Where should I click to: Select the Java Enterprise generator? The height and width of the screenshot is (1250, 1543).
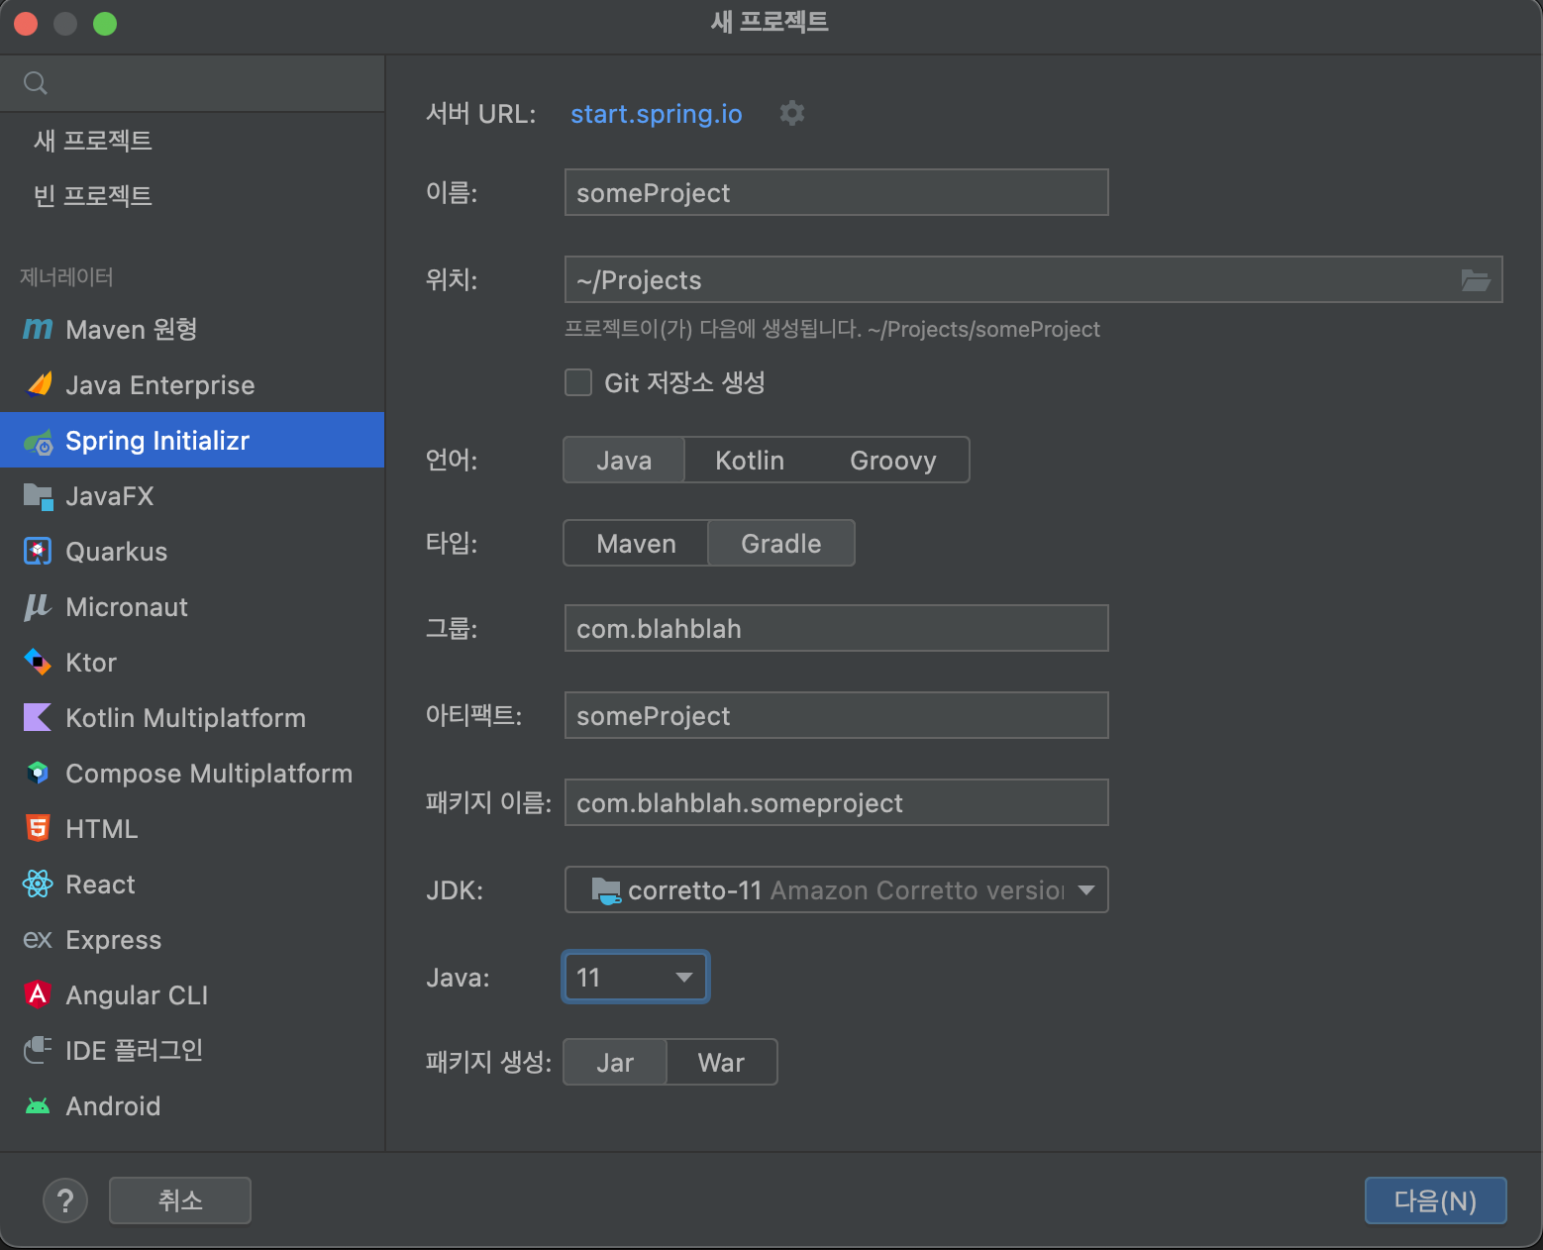point(192,384)
